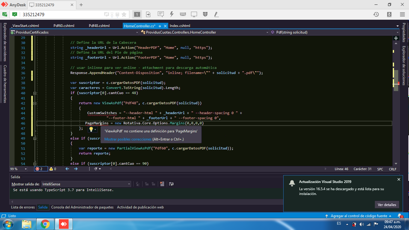The height and width of the screenshot is (230, 409).
Task: Open Actividad de publicación web tab
Action: tap(140, 207)
